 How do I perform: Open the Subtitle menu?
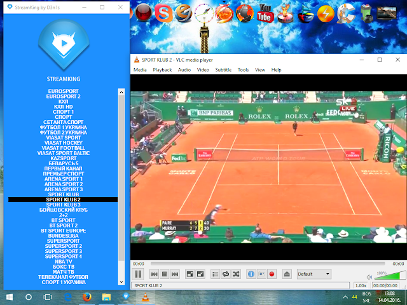(x=223, y=70)
